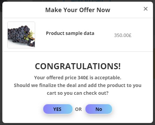155x125 pixels.
Task: Click the divider line under the modal title
Action: click(78, 18)
